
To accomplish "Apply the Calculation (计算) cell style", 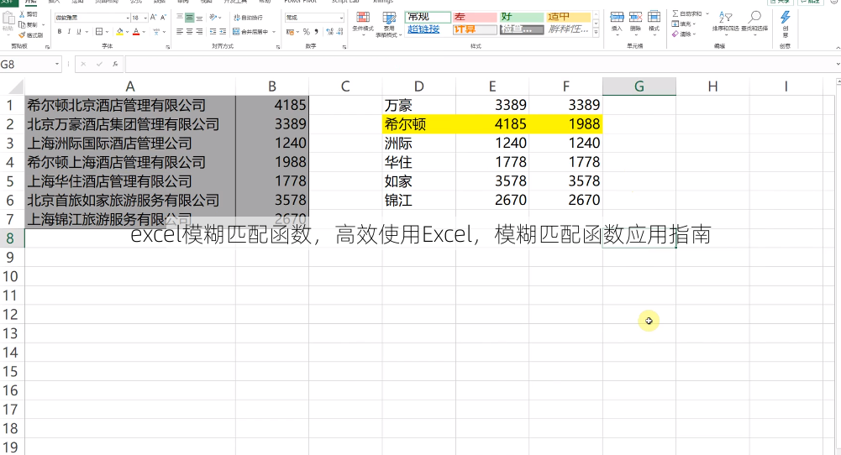I will tap(474, 29).
